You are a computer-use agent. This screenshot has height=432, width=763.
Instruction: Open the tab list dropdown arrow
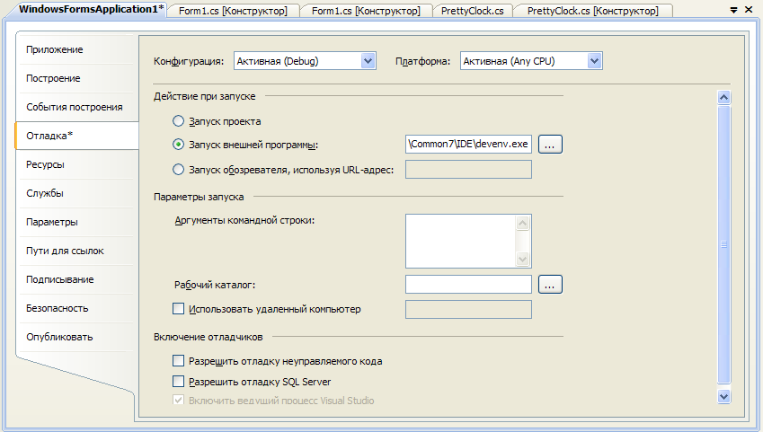[734, 10]
